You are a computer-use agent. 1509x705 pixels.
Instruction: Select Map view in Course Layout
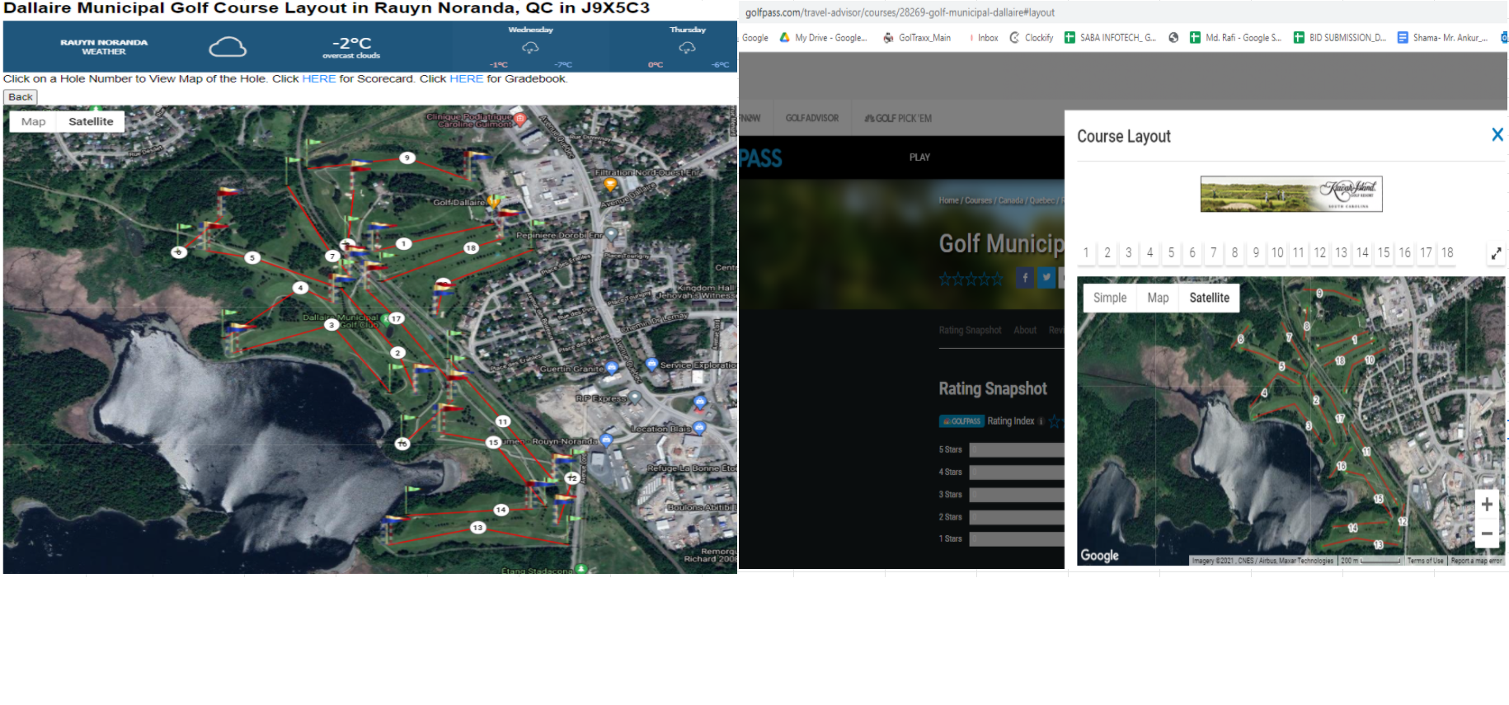coord(1158,298)
